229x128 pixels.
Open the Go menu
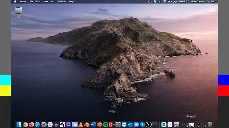pos(53,1)
